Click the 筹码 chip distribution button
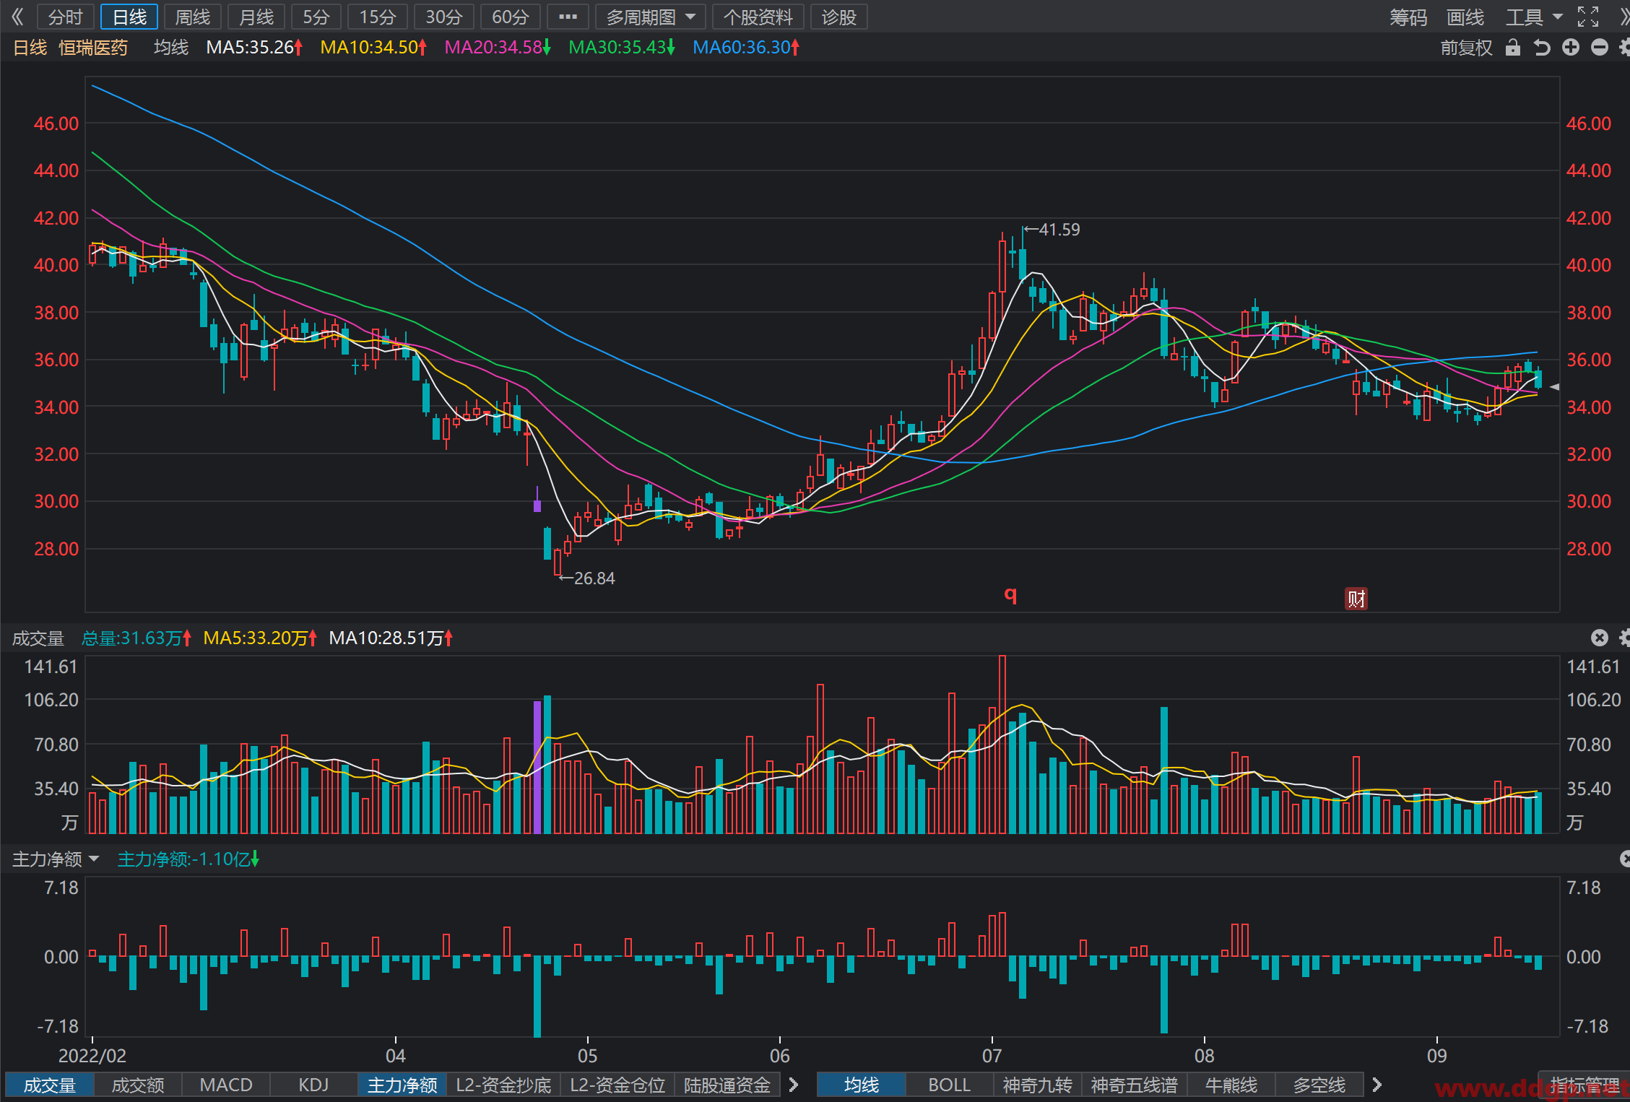The height and width of the screenshot is (1102, 1630). tap(1408, 17)
